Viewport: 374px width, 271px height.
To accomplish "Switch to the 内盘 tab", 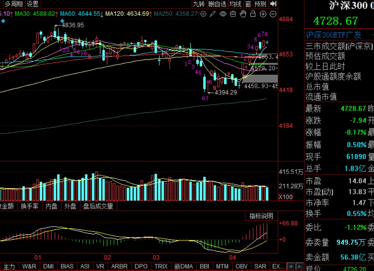I will (x=51, y=206).
